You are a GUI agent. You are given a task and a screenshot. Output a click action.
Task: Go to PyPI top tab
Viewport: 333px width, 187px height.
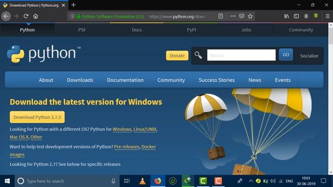pyautogui.click(x=191, y=30)
